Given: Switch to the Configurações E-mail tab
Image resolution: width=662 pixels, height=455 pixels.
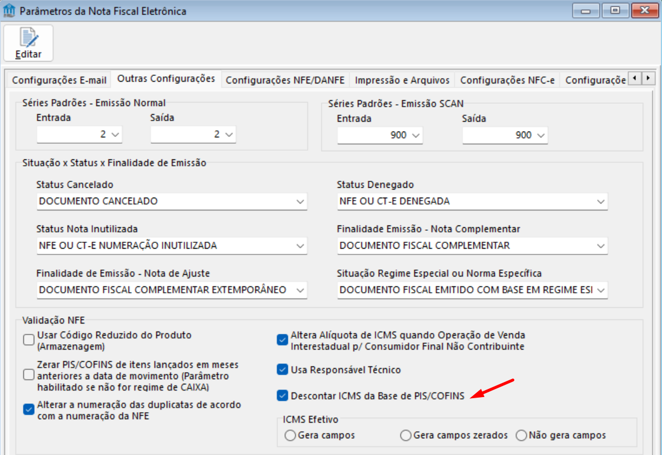Looking at the screenshot, I should tap(59, 80).
